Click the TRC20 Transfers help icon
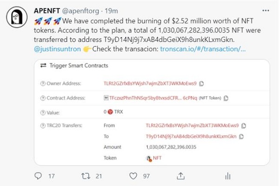 43,126
